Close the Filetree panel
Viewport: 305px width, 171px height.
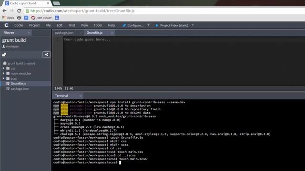[x=29, y=33]
